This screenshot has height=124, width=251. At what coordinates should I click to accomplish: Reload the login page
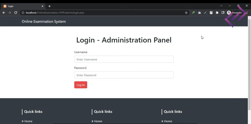click(x=15, y=13)
